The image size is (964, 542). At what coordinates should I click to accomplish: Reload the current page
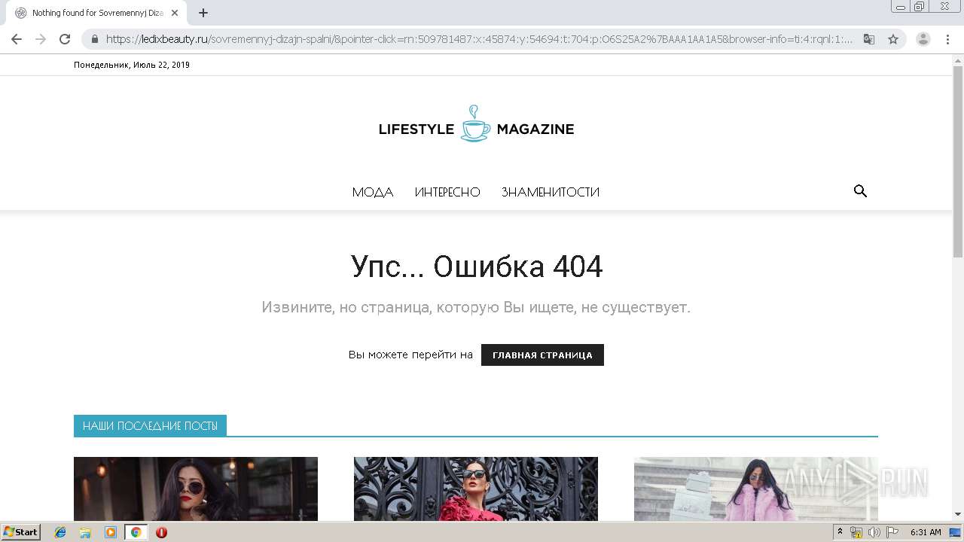(65, 39)
